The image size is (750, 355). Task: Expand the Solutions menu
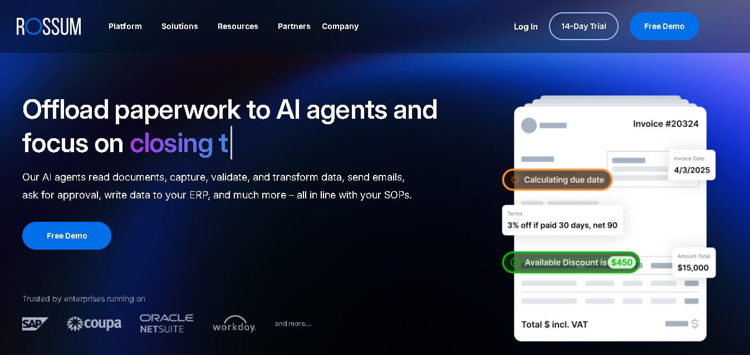click(x=179, y=26)
